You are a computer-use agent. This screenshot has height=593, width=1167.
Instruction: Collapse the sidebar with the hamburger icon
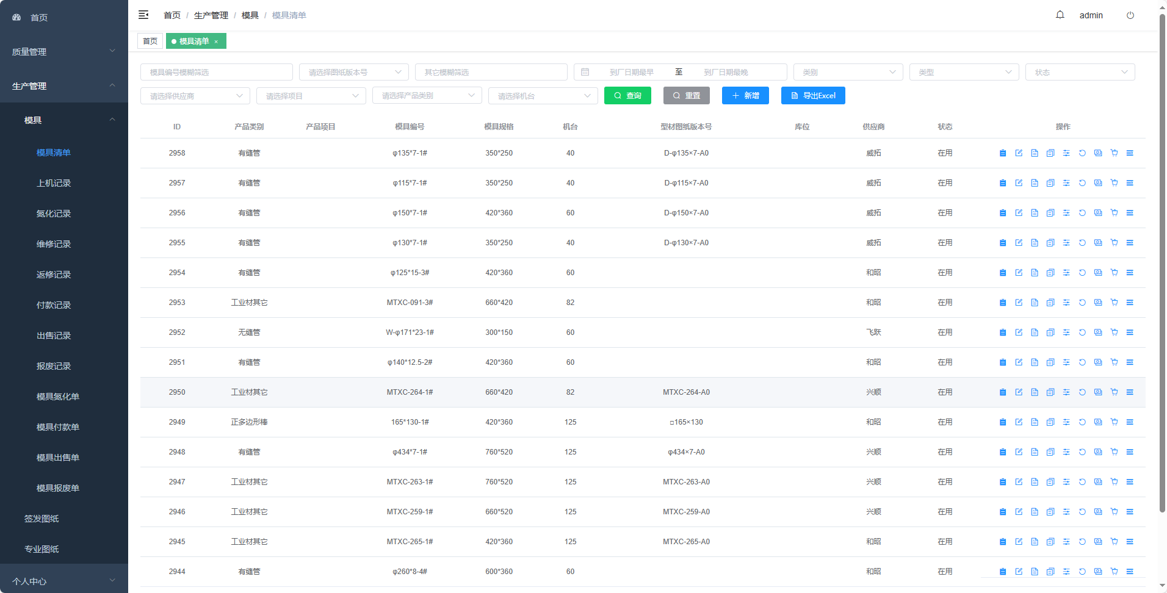(x=143, y=15)
